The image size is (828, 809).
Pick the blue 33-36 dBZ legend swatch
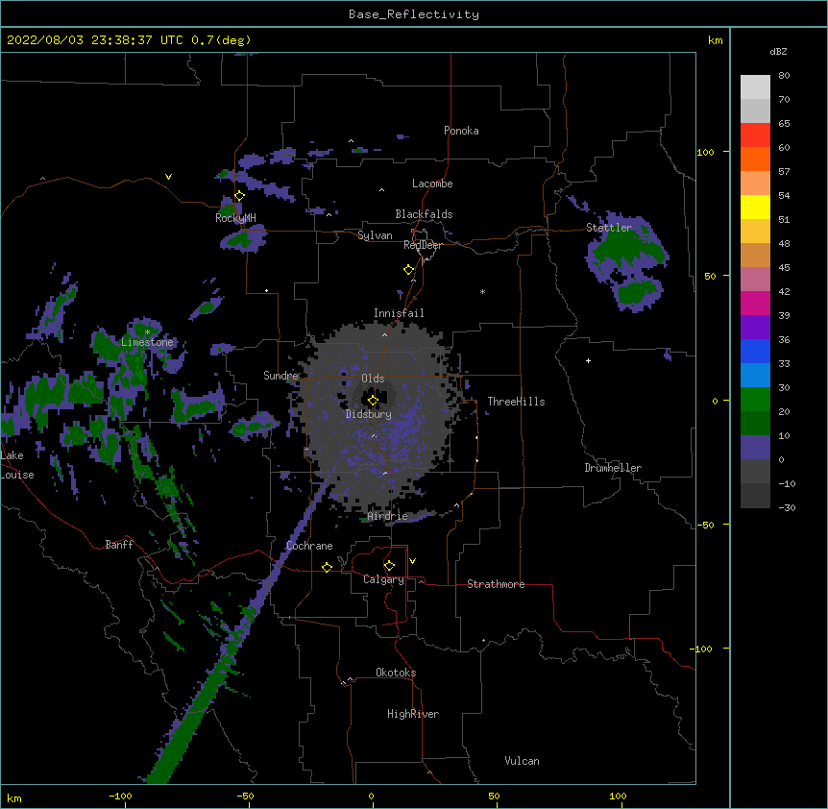click(x=755, y=351)
